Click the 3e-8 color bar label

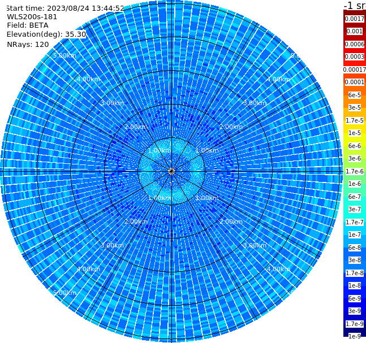pyautogui.click(x=355, y=260)
